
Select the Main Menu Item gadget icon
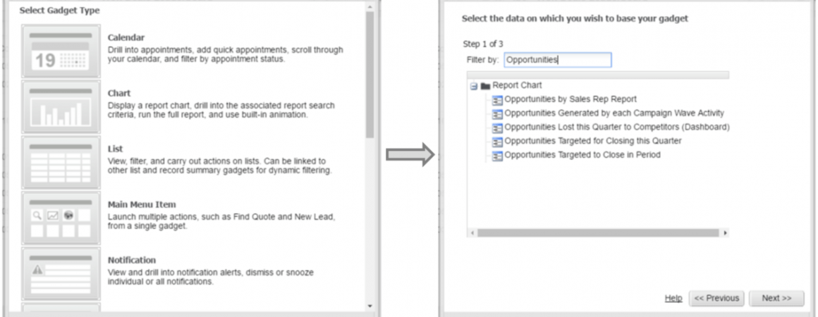point(61,218)
